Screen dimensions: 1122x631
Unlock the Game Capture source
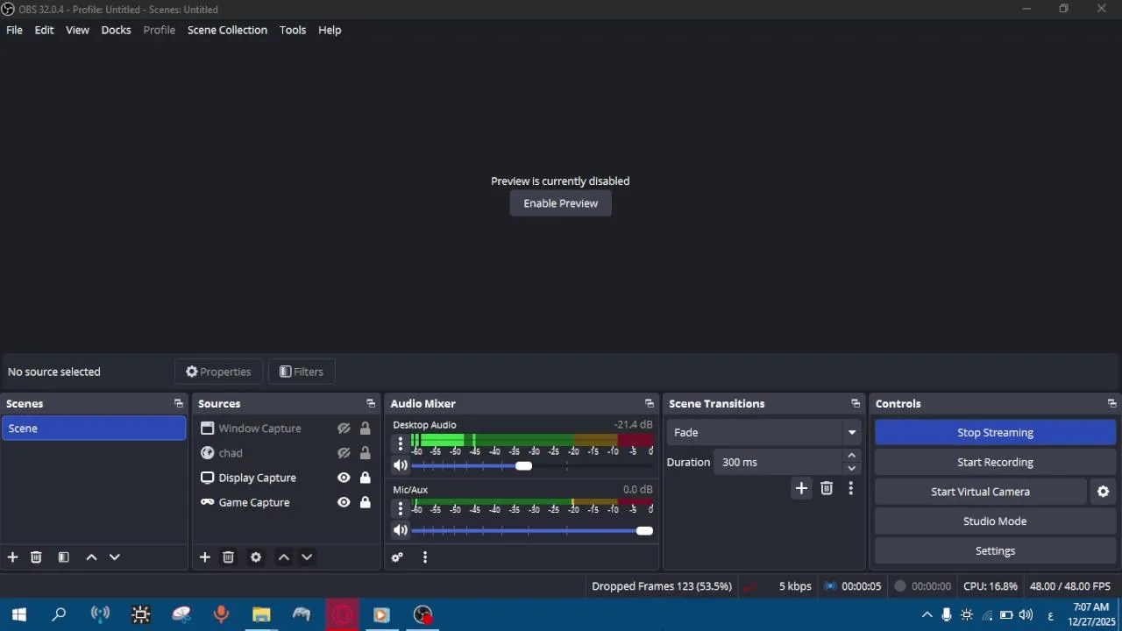pyautogui.click(x=365, y=502)
